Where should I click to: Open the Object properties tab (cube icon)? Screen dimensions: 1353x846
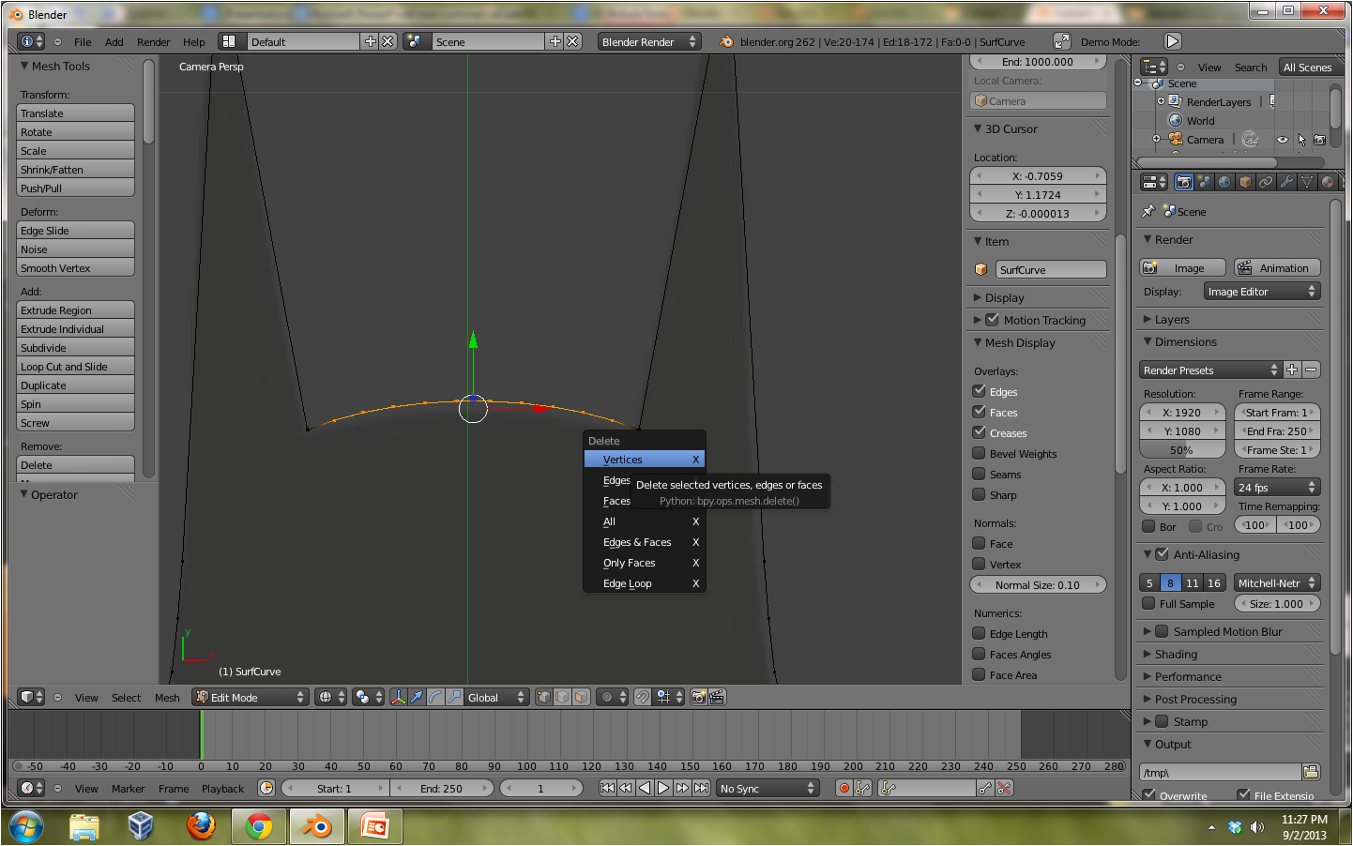(x=1245, y=182)
